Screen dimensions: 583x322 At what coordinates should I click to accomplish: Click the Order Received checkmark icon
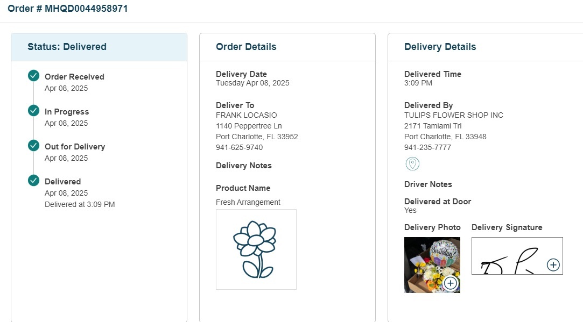pyautogui.click(x=34, y=75)
